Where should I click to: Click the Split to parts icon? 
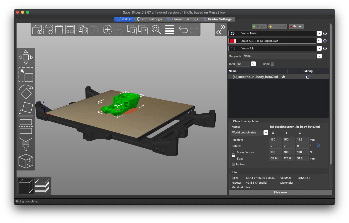tap(143, 30)
